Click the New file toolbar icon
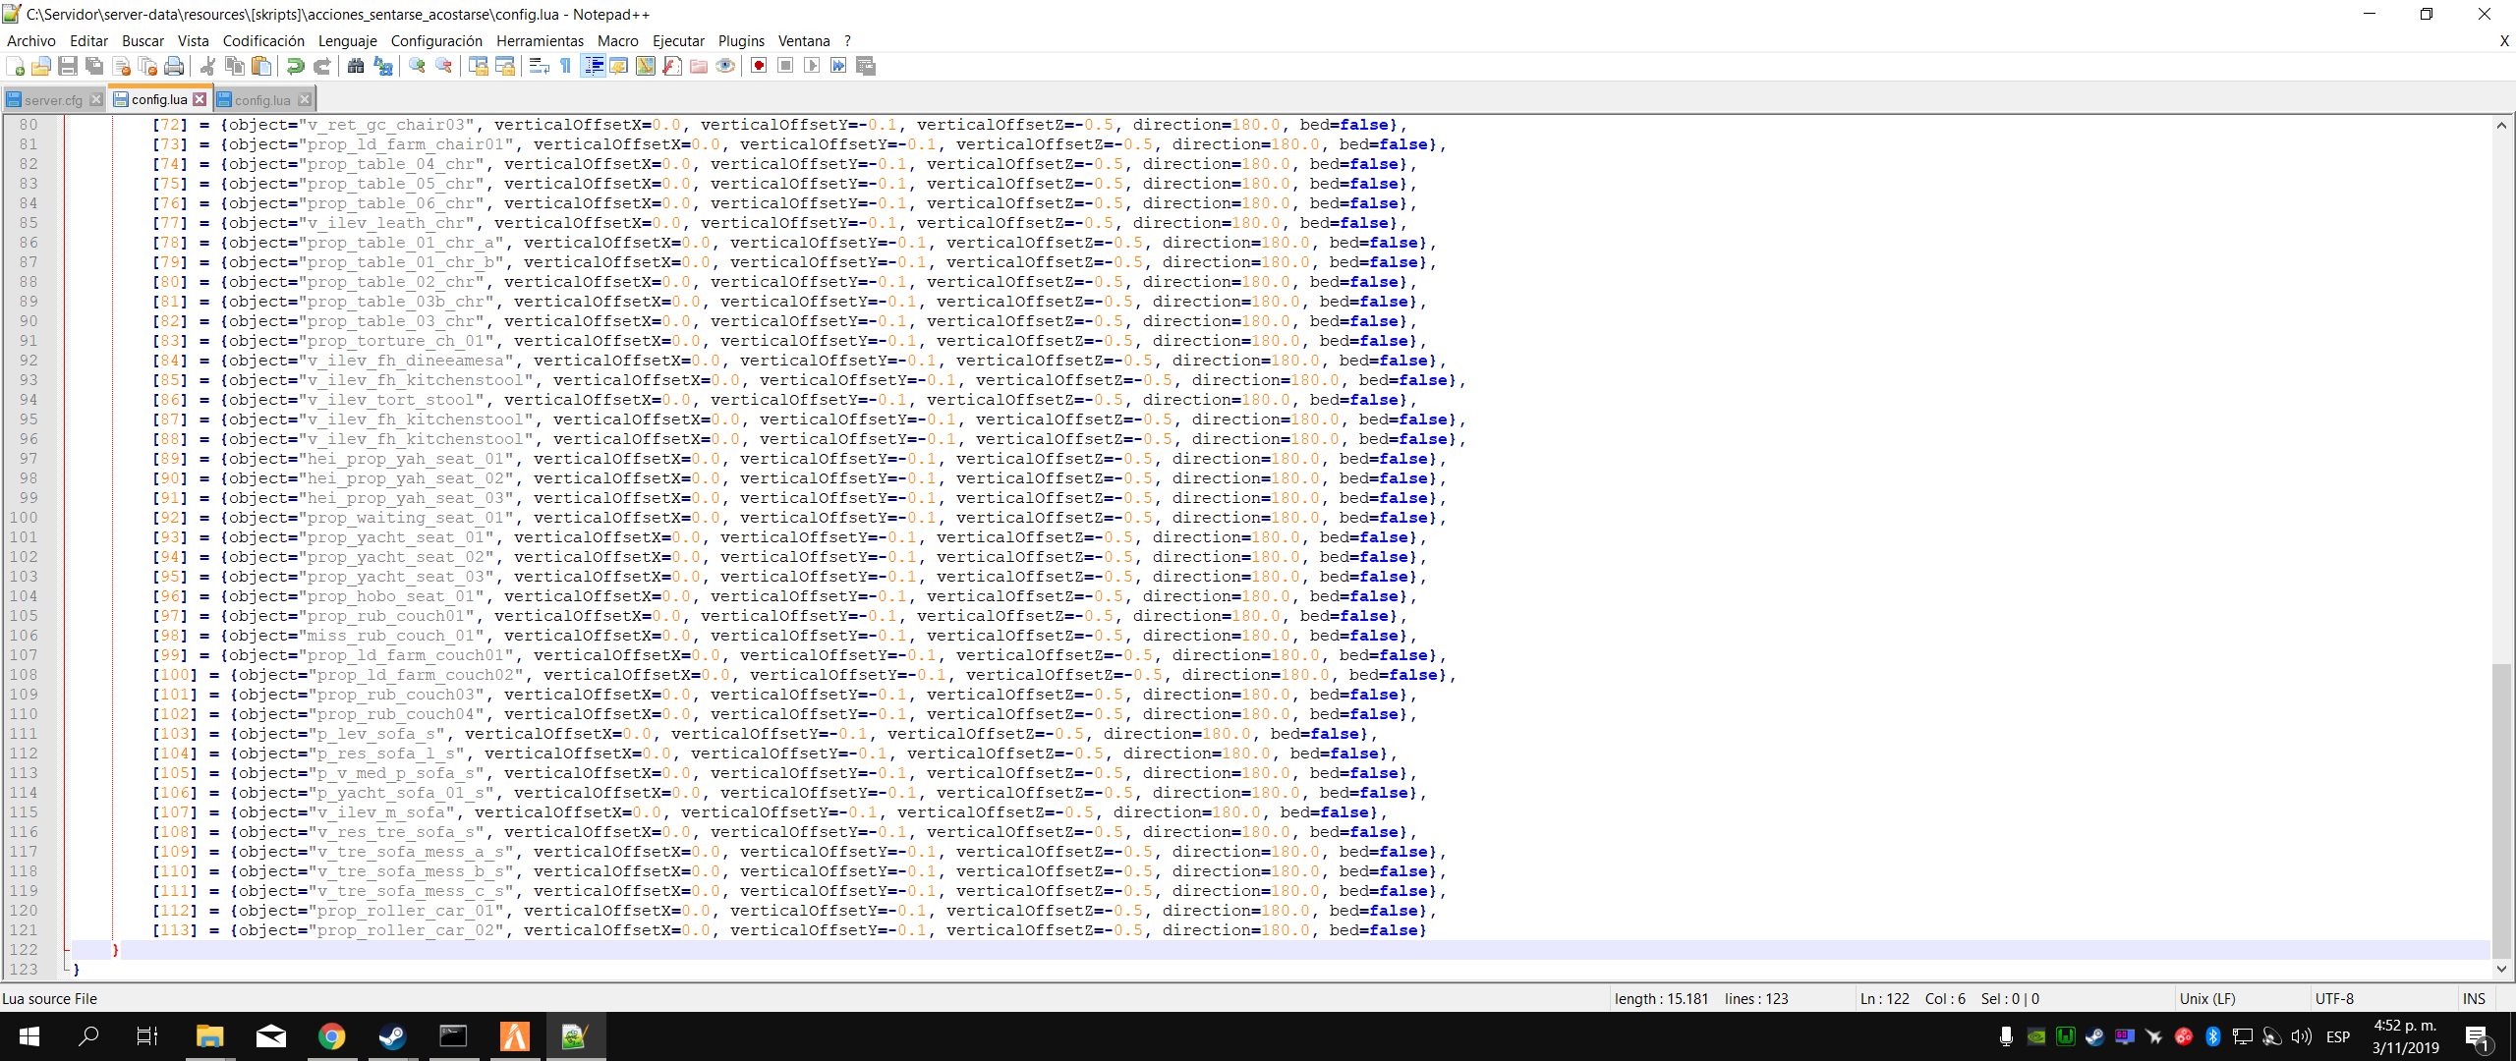This screenshot has width=2516, height=1061. 15,66
